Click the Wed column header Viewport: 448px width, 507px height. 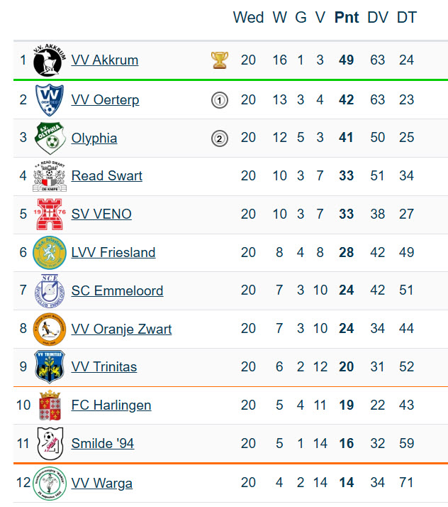tap(249, 18)
